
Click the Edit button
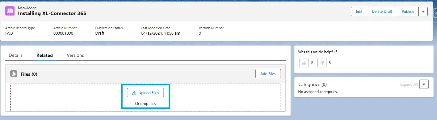tap(359, 12)
